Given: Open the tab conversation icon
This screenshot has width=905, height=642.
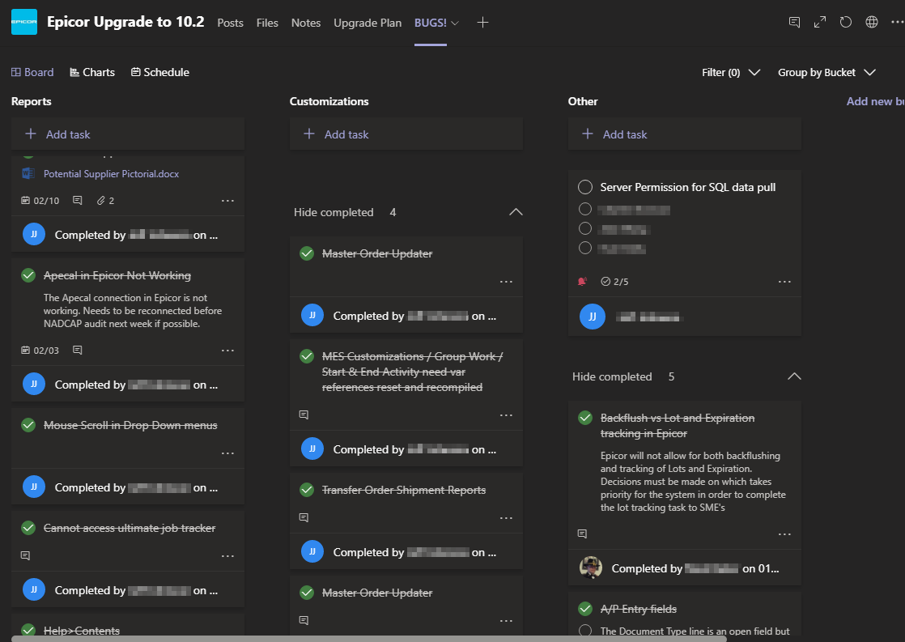Looking at the screenshot, I should coord(794,22).
